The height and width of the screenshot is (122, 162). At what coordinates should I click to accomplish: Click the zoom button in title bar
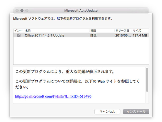click(x=27, y=10)
